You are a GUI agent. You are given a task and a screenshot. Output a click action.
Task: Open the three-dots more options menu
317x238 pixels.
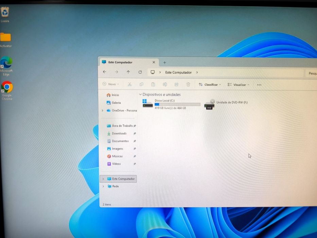pyautogui.click(x=259, y=85)
